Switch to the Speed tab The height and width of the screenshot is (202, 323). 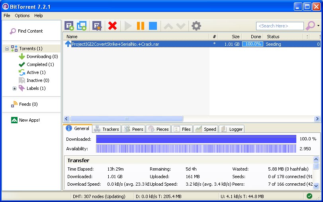(206, 129)
